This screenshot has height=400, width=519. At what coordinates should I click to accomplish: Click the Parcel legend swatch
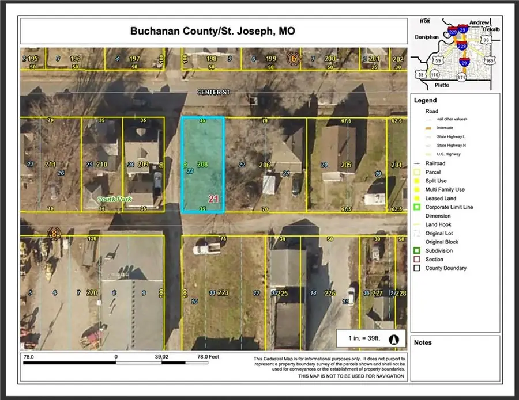tap(416, 172)
